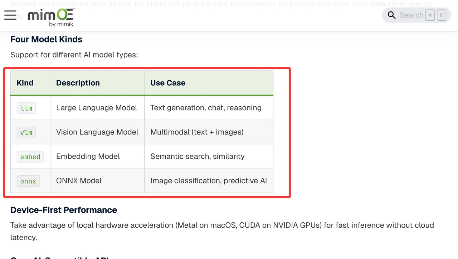Click the Vision Language Model cell
Viewport: 458px width, 259px height.
coord(97,132)
